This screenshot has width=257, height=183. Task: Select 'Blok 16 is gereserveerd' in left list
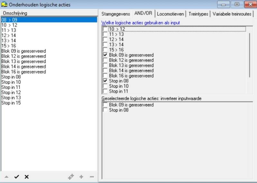49,72
